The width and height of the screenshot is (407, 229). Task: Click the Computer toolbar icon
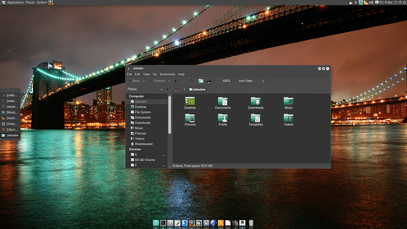coord(209,81)
